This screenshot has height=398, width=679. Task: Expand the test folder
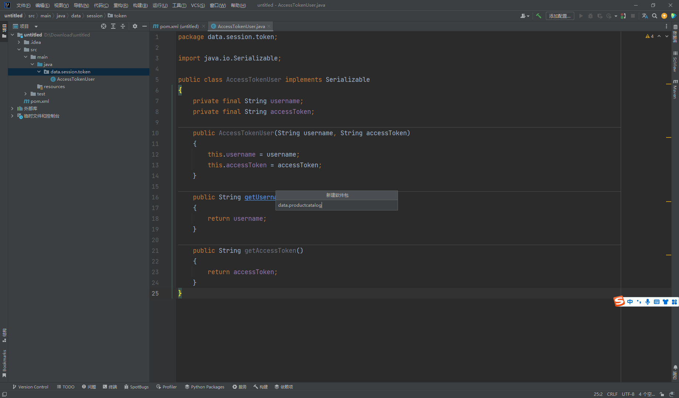pyautogui.click(x=25, y=94)
